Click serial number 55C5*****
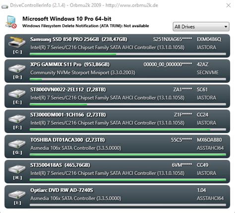The image size is (235, 213). tap(181, 140)
